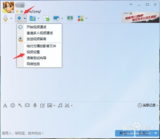The image size is (160, 139).
Task: Open the colorful apps grid icon
Action: (x=81, y=18)
